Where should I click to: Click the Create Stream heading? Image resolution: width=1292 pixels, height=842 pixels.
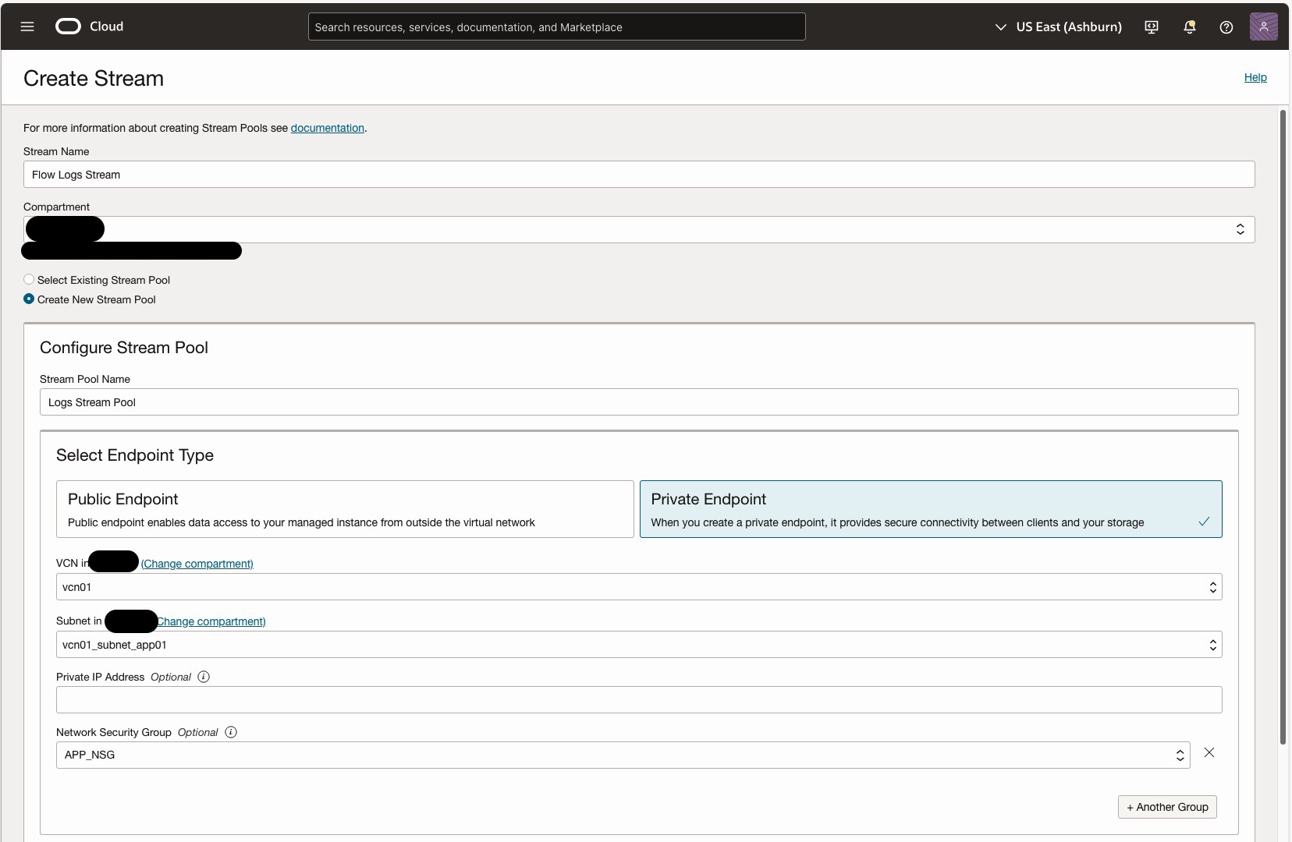click(94, 78)
